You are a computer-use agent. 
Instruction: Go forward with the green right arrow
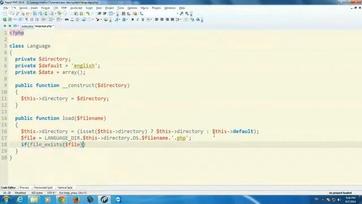[10, 26]
